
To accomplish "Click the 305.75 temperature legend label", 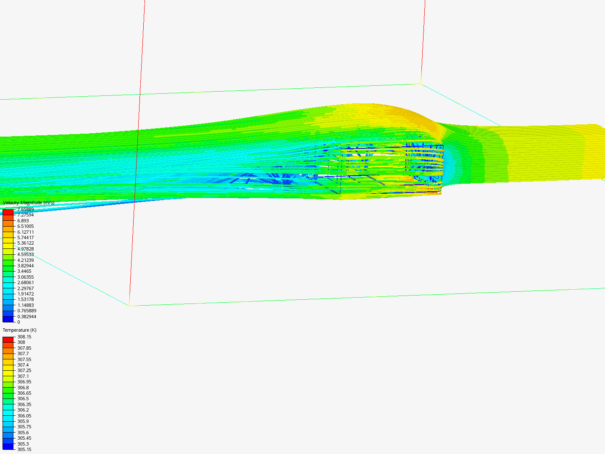I will point(24,427).
